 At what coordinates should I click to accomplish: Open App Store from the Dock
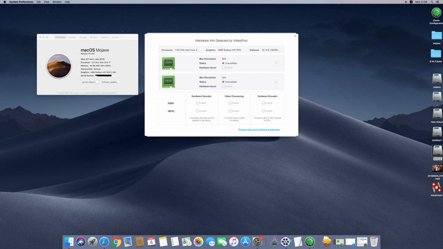click(245, 241)
